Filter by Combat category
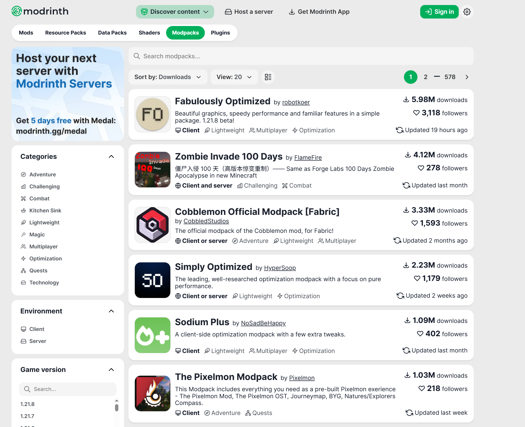 click(x=35, y=199)
